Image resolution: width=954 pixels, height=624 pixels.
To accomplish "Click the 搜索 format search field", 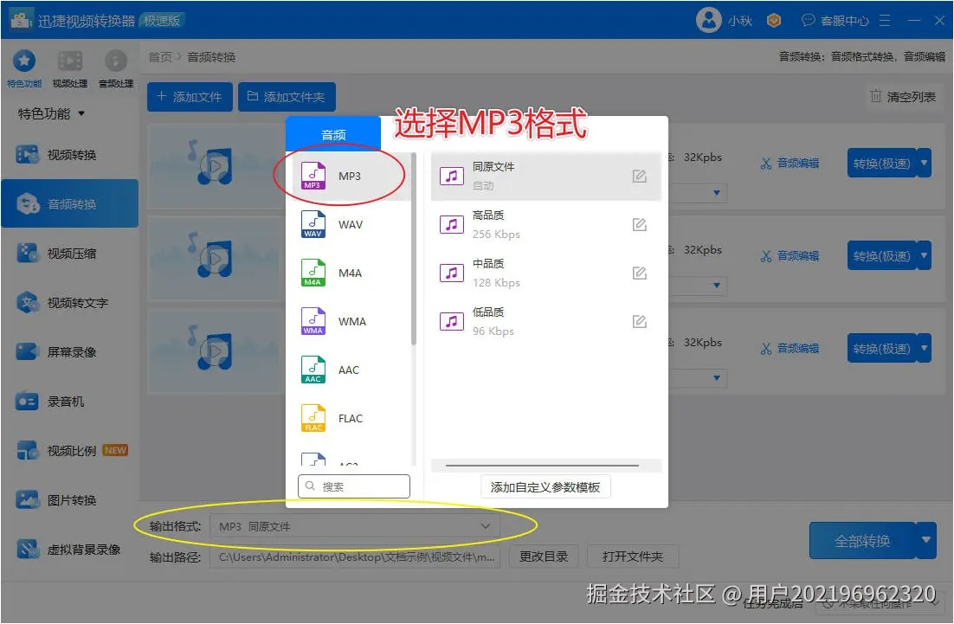I will pyautogui.click(x=354, y=486).
